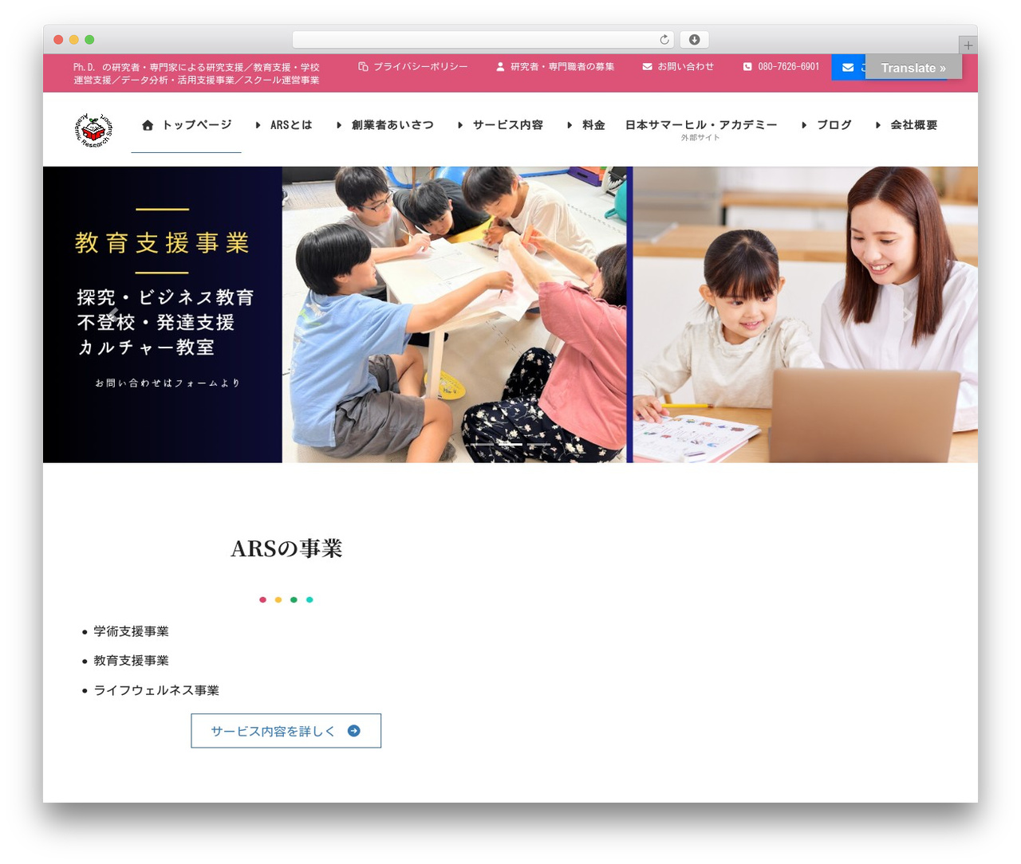Image resolution: width=1021 pixels, height=864 pixels.
Task: Click 学術支援事業 in the bullet list
Action: pos(131,631)
